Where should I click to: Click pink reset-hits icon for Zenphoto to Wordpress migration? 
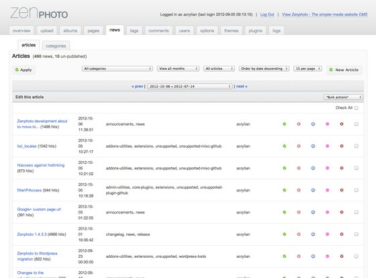pyautogui.click(x=328, y=257)
